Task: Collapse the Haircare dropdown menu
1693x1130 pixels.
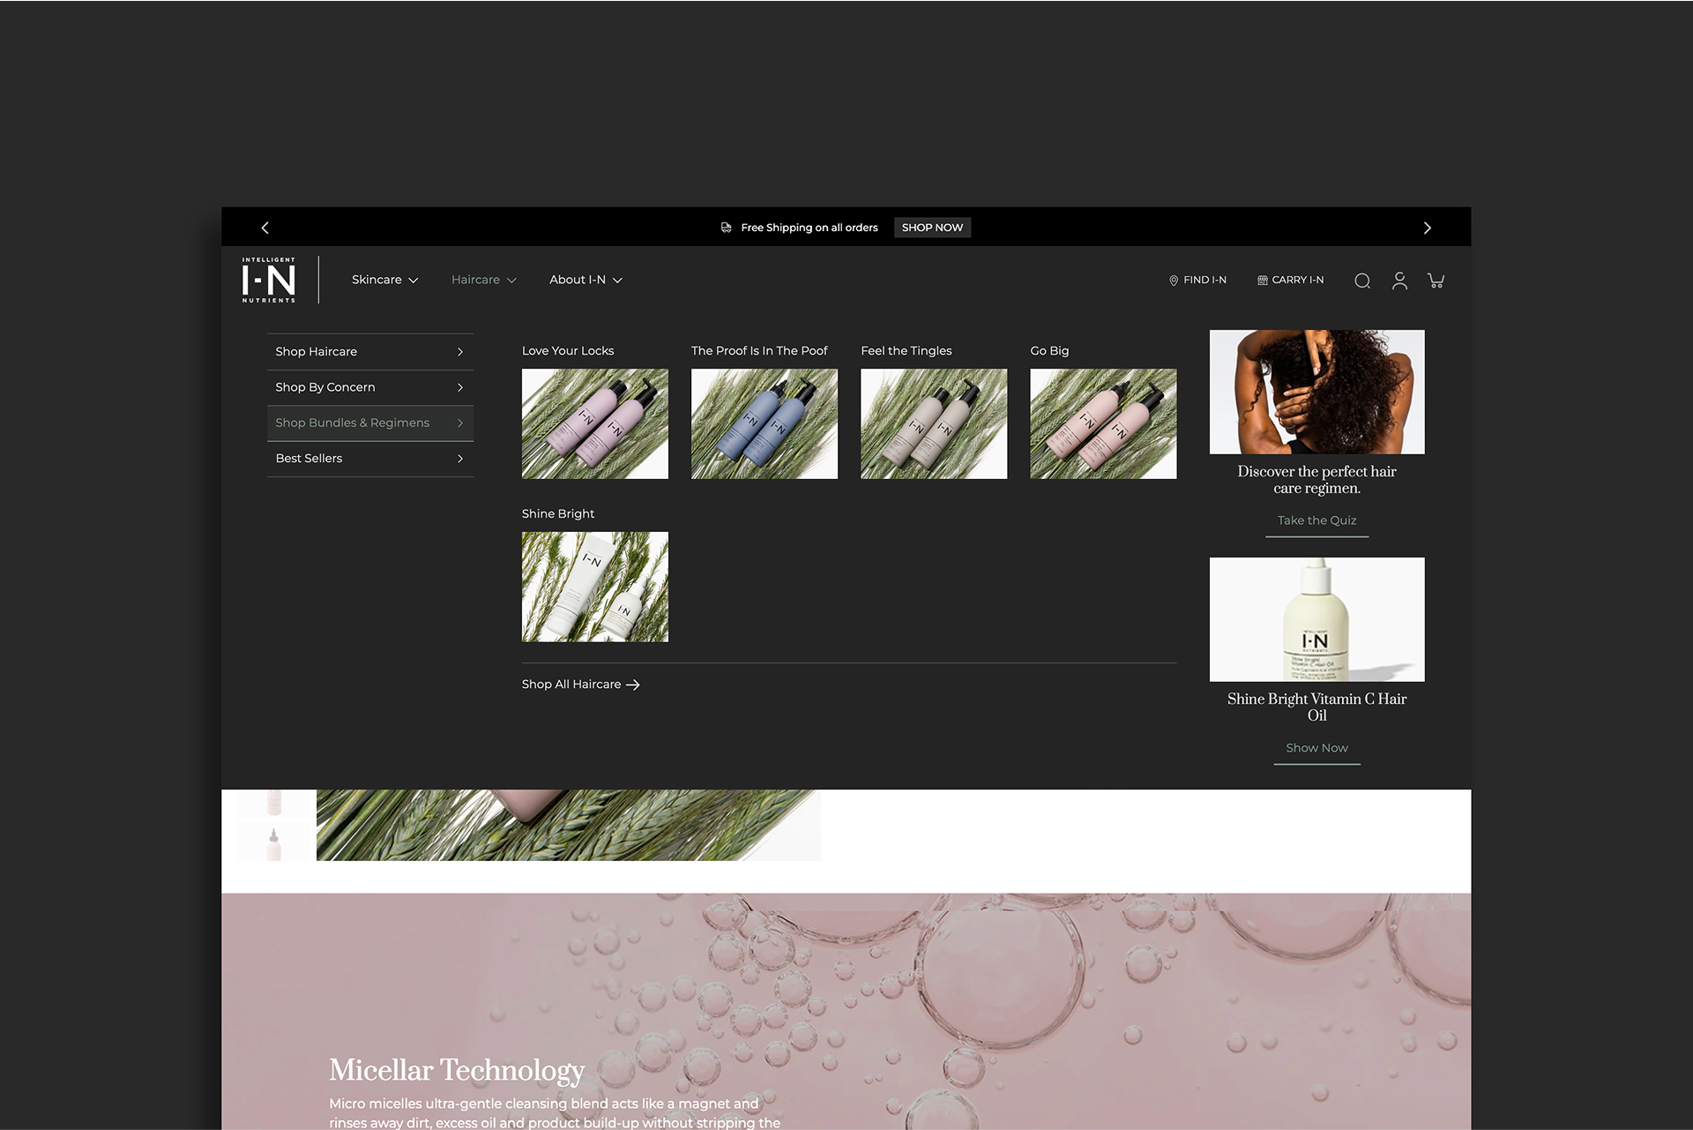Action: coord(483,280)
